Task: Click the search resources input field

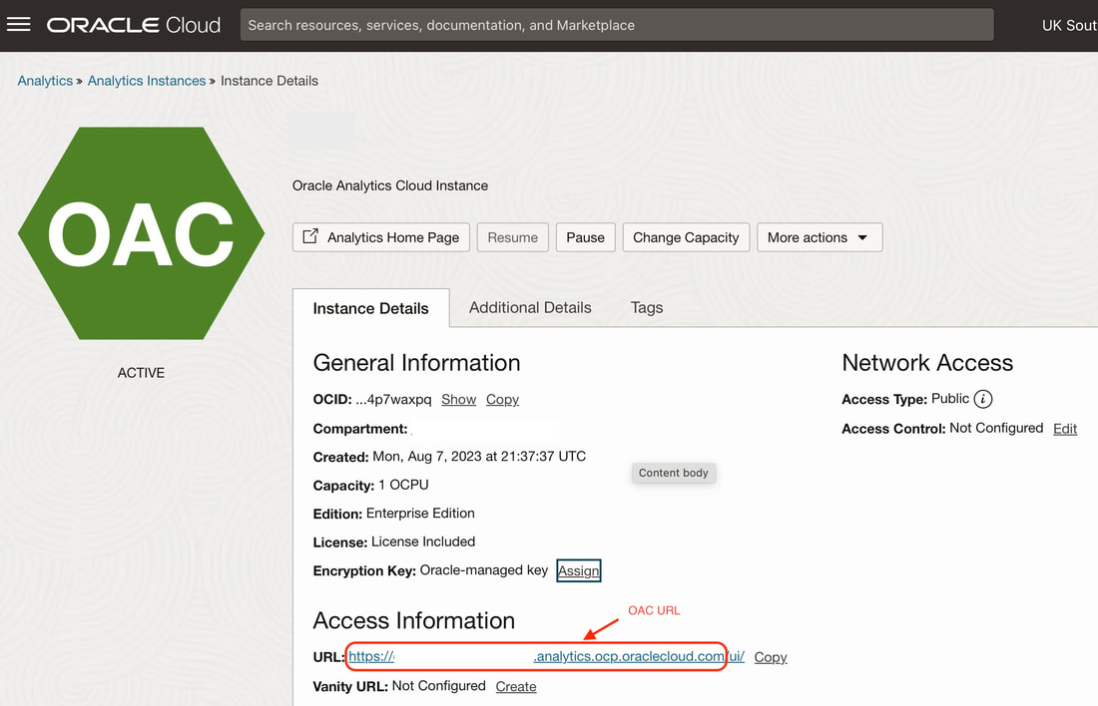Action: (x=617, y=25)
